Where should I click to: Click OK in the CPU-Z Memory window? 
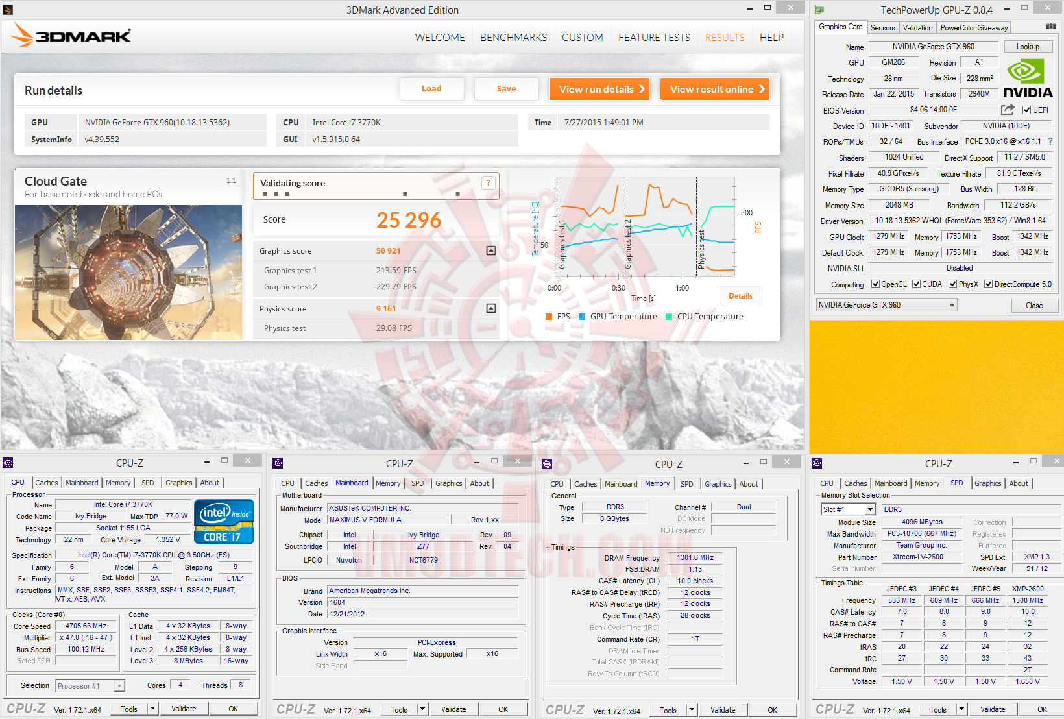pyautogui.click(x=772, y=710)
